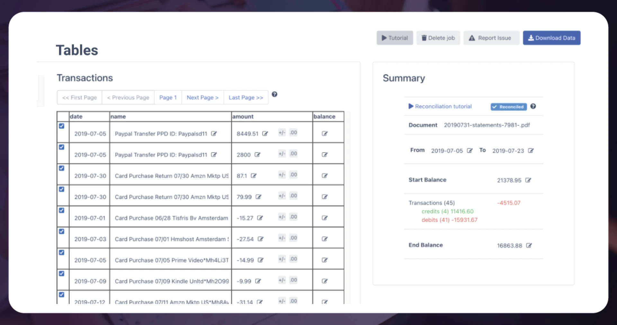This screenshot has height=325, width=617.
Task: Open help icon beside pagination controls
Action: [274, 94]
